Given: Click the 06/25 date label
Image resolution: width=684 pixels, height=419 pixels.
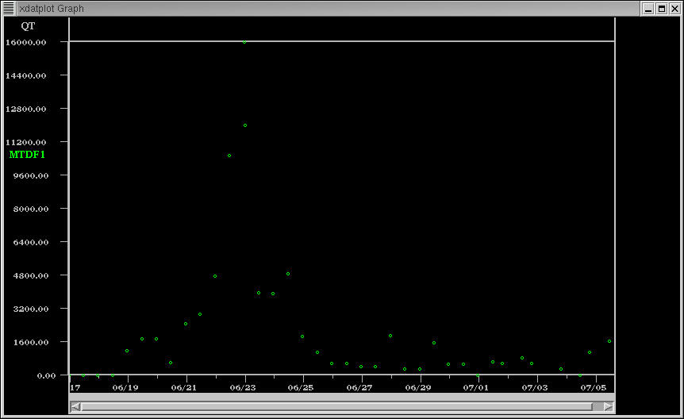Looking at the screenshot, I should 301,387.
